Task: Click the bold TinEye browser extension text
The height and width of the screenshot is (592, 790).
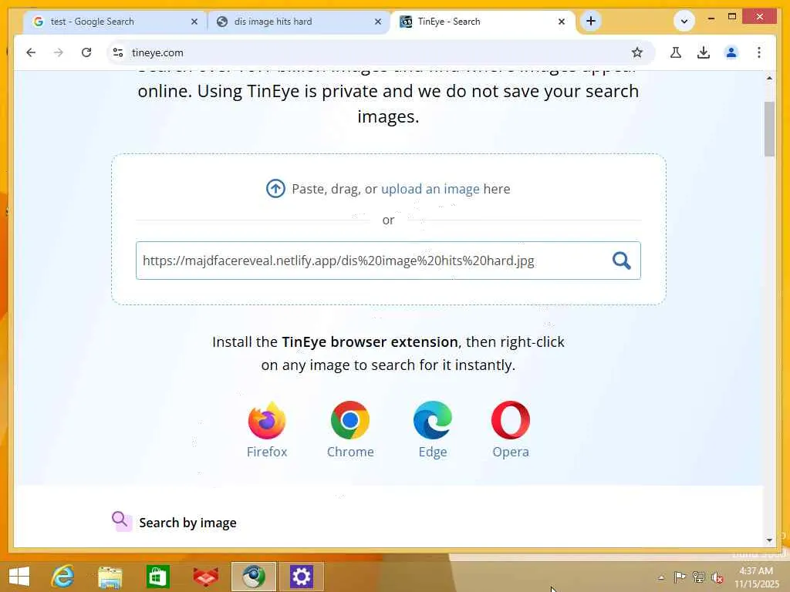Action: pos(370,341)
